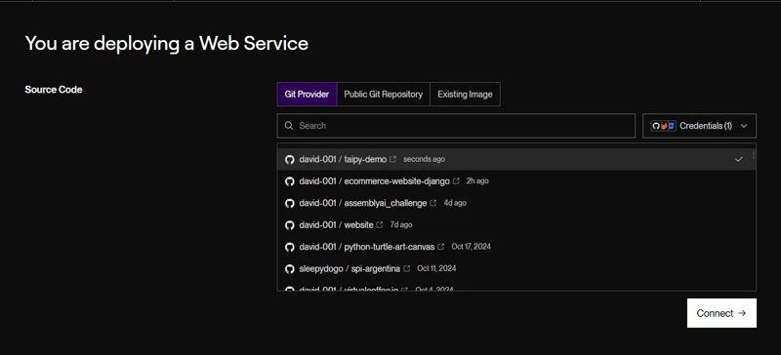Click the provider icons in Credentials
The height and width of the screenshot is (355, 781).
664,126
